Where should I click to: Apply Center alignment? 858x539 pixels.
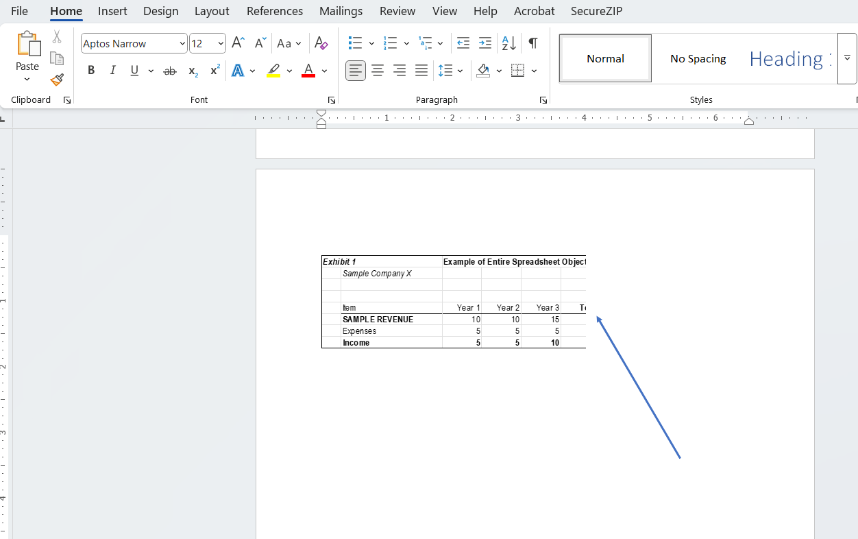pos(378,70)
